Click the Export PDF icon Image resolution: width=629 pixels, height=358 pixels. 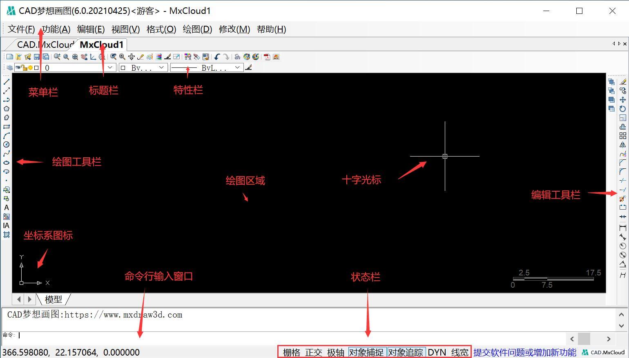click(x=267, y=57)
